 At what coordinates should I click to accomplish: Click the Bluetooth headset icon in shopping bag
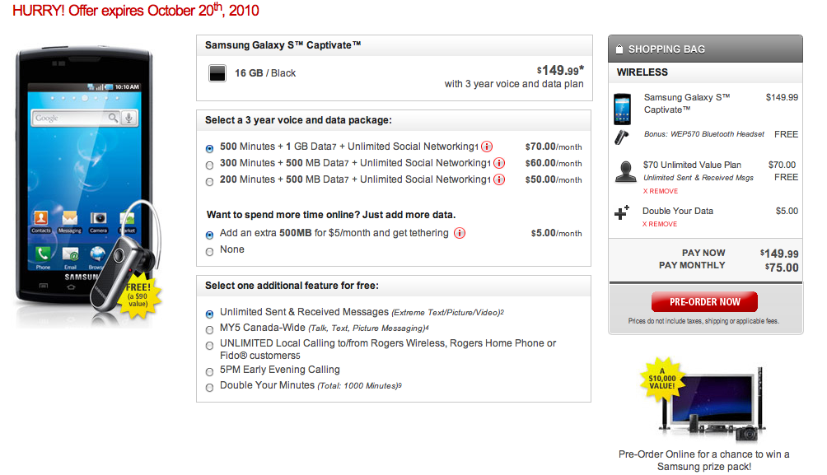click(623, 135)
